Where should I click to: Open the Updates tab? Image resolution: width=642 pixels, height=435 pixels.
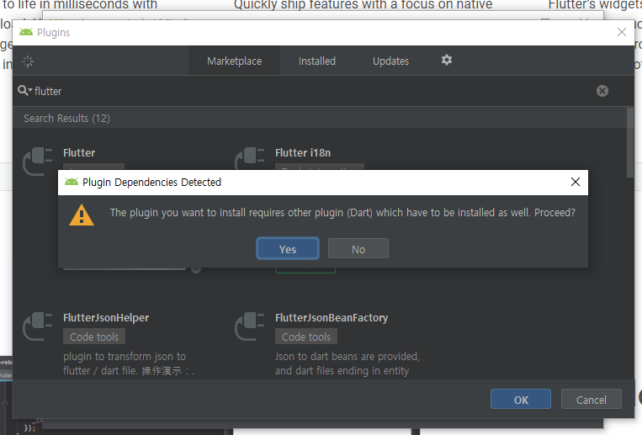click(390, 61)
